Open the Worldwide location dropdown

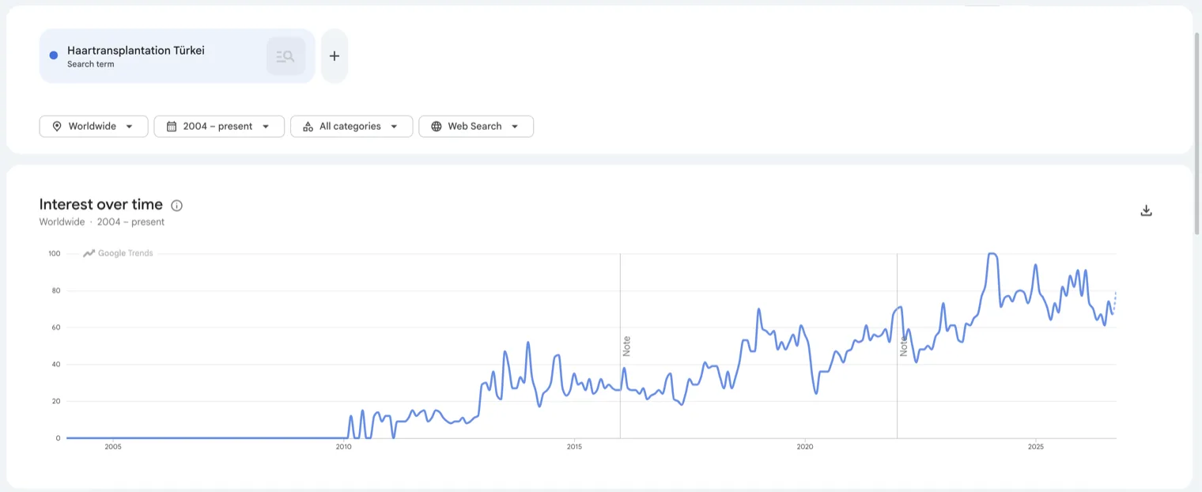tap(93, 127)
